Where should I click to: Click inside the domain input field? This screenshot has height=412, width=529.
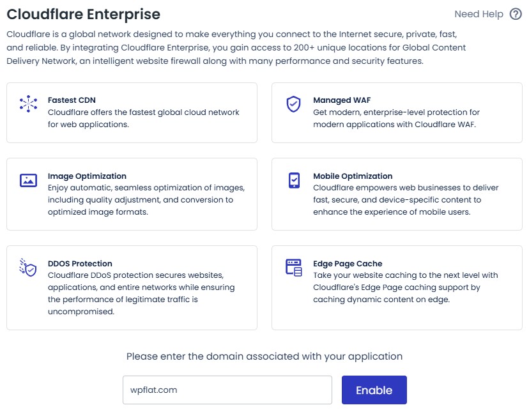tap(227, 390)
